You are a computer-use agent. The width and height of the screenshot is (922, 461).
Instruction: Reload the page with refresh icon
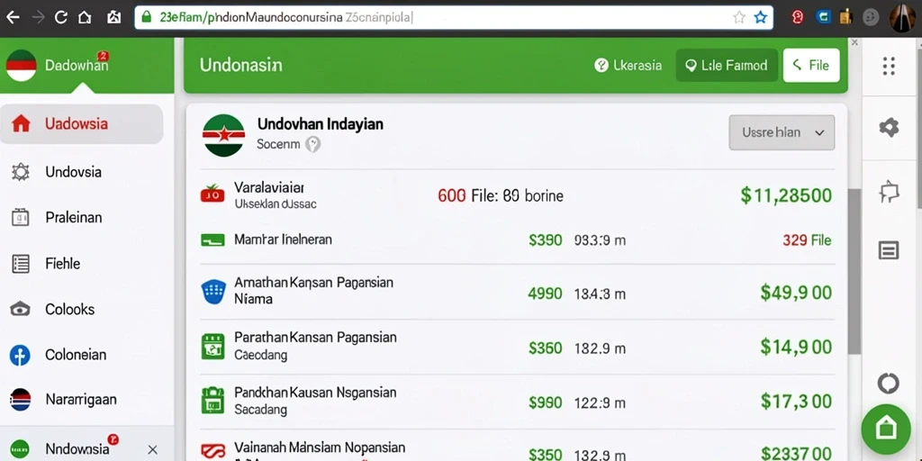pyautogui.click(x=61, y=18)
